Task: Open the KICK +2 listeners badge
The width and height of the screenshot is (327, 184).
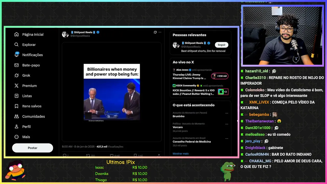Action: [223, 92]
